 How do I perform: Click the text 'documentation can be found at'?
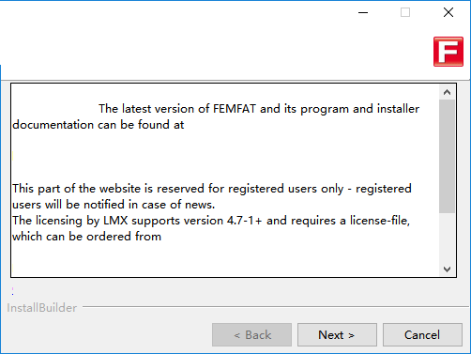click(x=99, y=125)
